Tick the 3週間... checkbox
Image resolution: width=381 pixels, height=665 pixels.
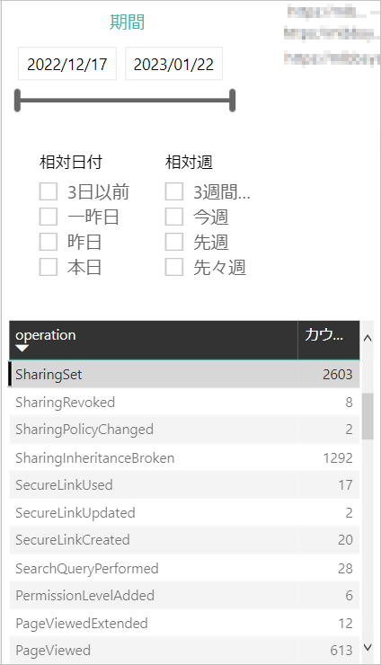tap(174, 191)
